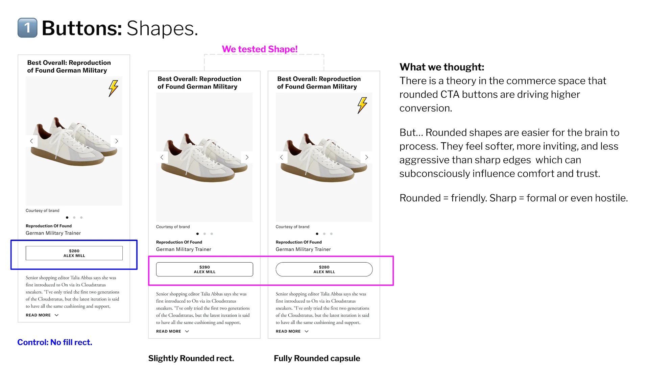Viewport: 649px width, 365px height.
Task: Show previous image on control card carousel
Action: click(31, 141)
